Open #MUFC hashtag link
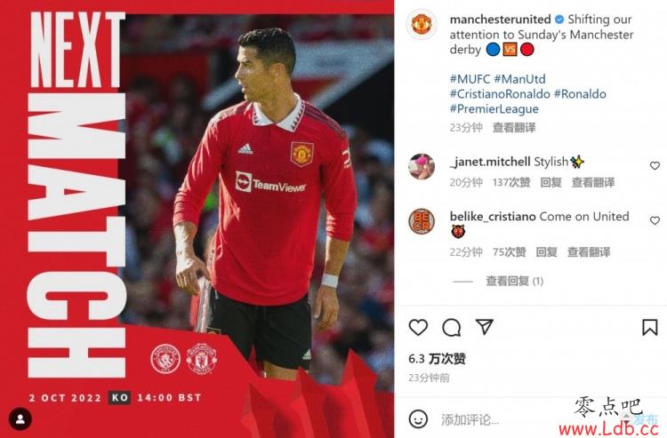 click(x=470, y=79)
